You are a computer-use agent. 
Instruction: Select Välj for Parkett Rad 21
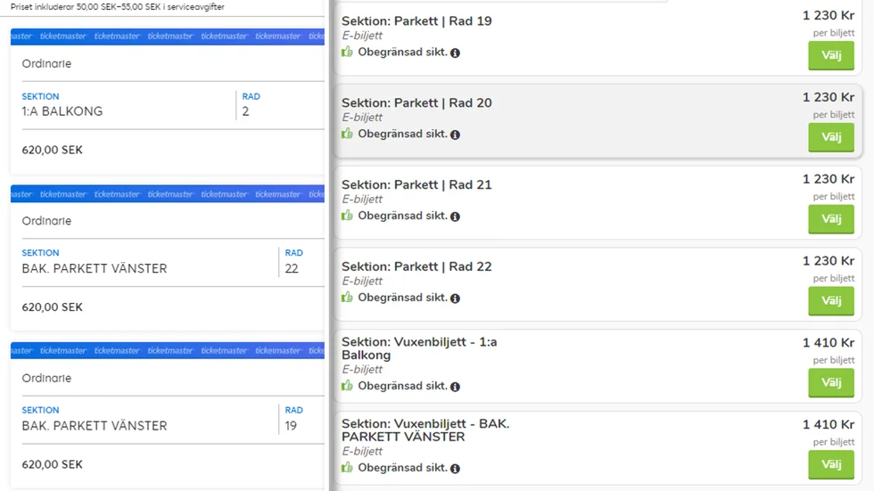[x=831, y=219]
